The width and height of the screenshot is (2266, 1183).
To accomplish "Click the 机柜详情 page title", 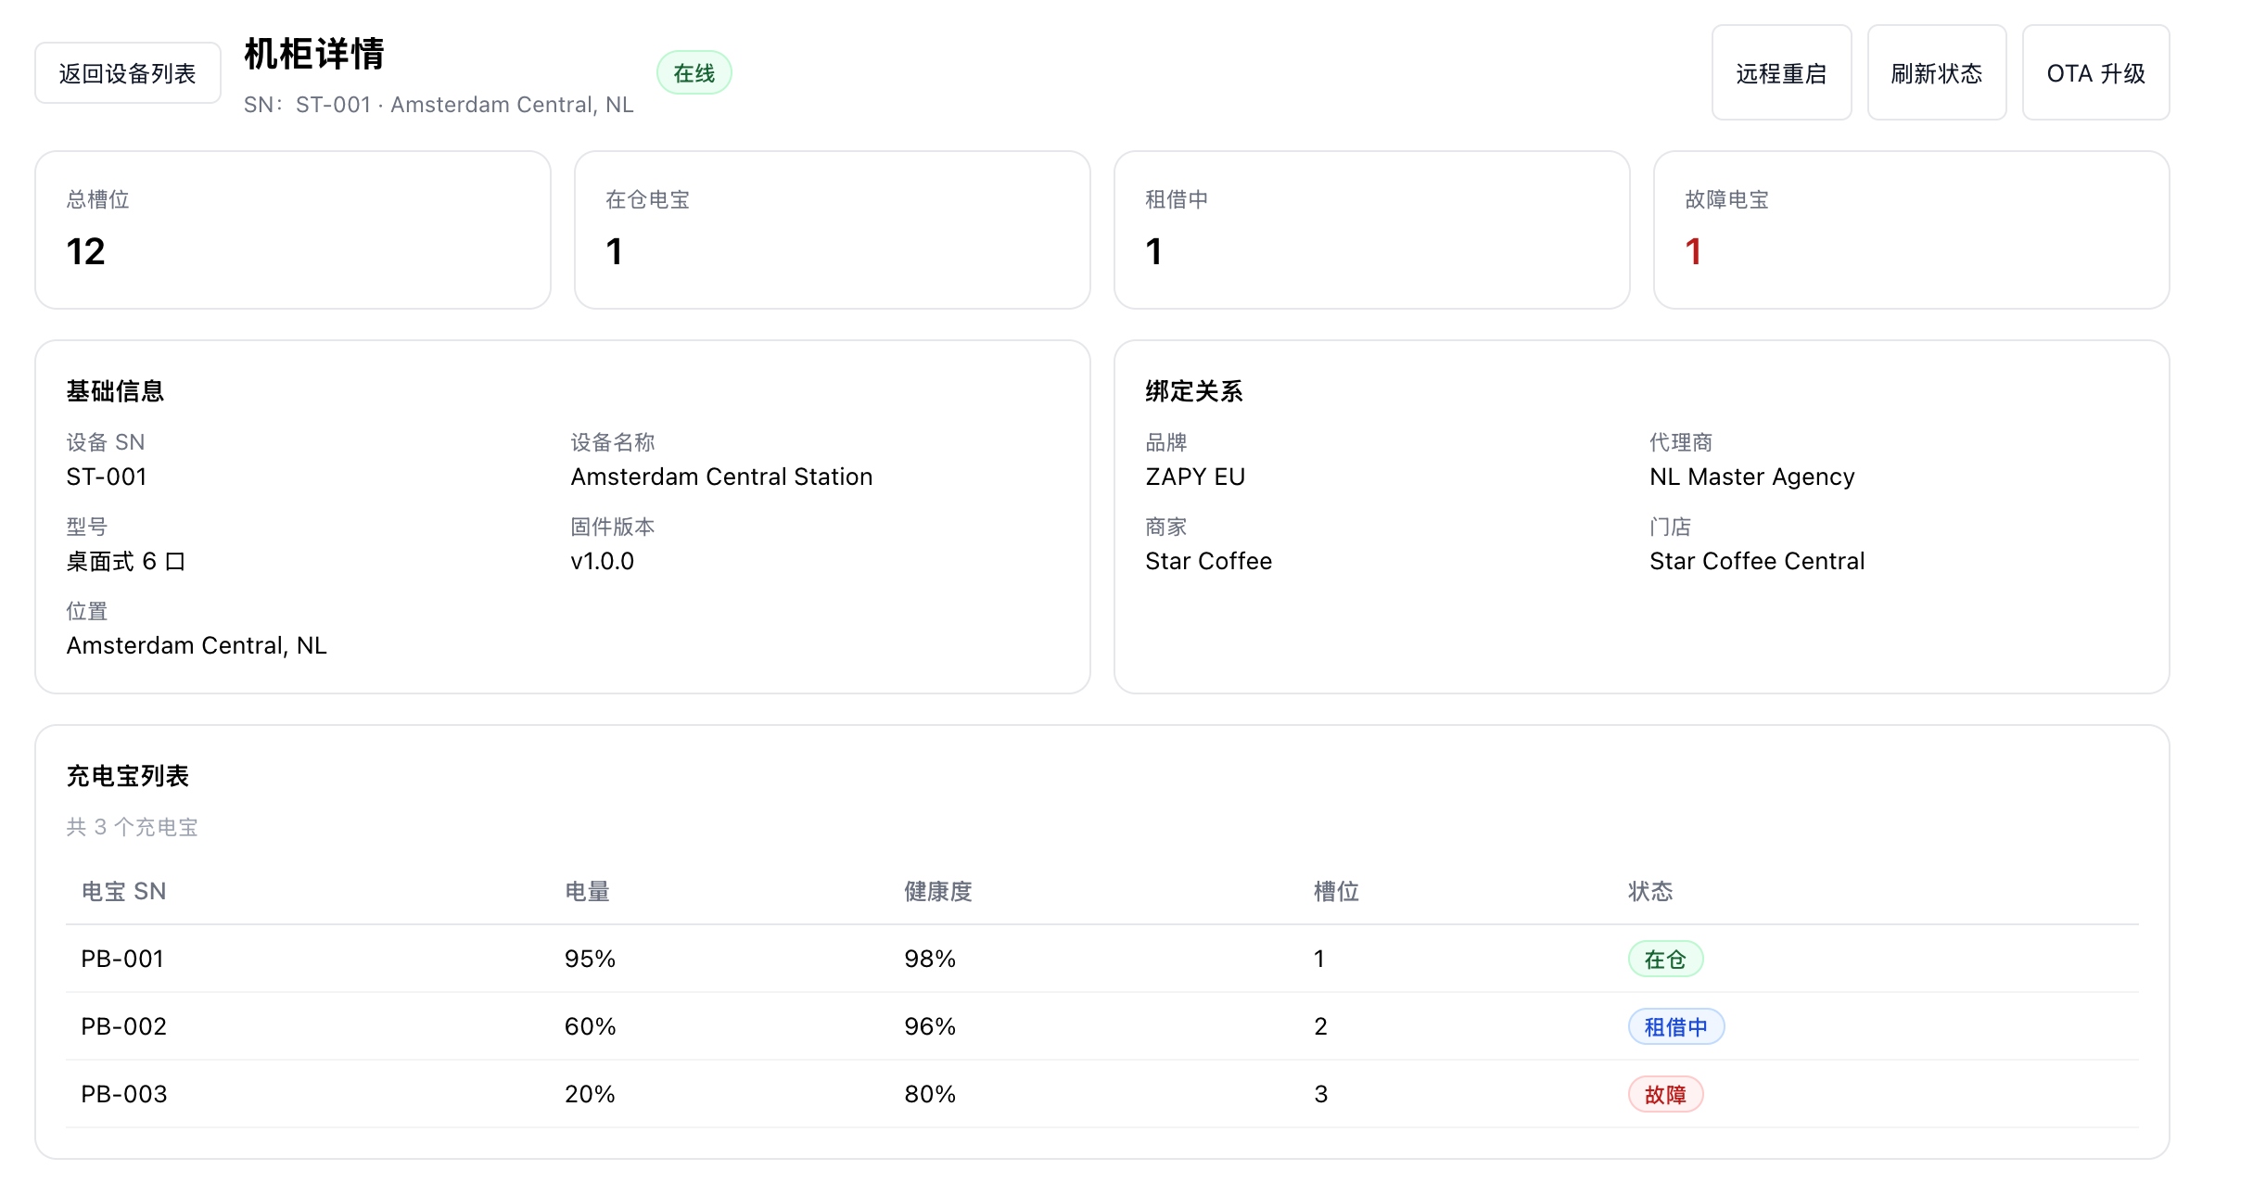I will tap(314, 54).
